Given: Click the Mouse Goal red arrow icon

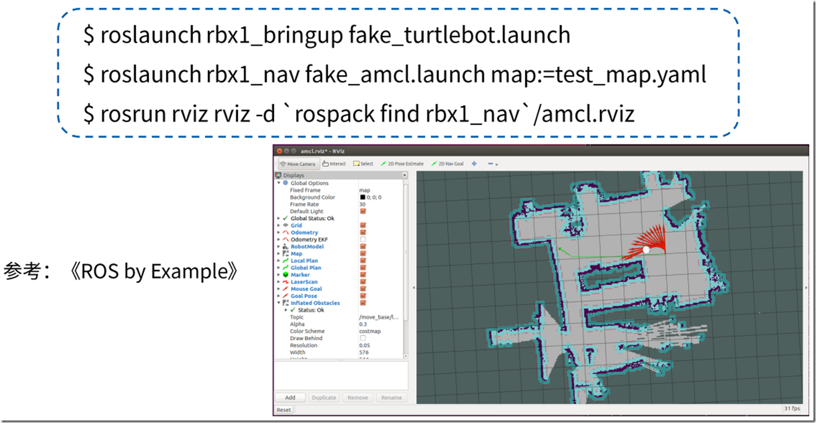Looking at the screenshot, I should [x=285, y=289].
